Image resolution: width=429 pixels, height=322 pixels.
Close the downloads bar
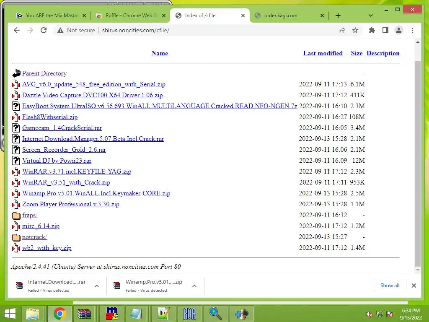pos(413,286)
